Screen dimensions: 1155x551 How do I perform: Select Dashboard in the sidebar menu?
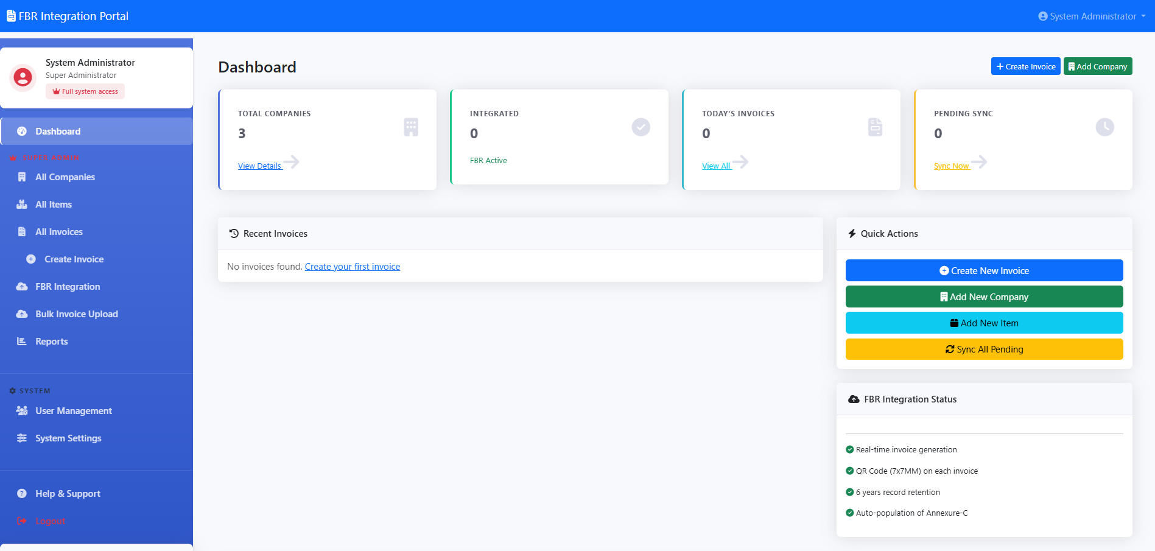click(58, 131)
